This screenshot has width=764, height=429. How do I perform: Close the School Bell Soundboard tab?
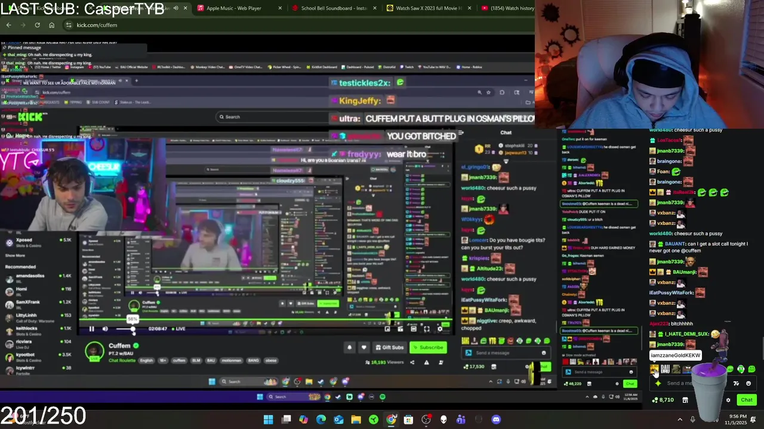375,8
